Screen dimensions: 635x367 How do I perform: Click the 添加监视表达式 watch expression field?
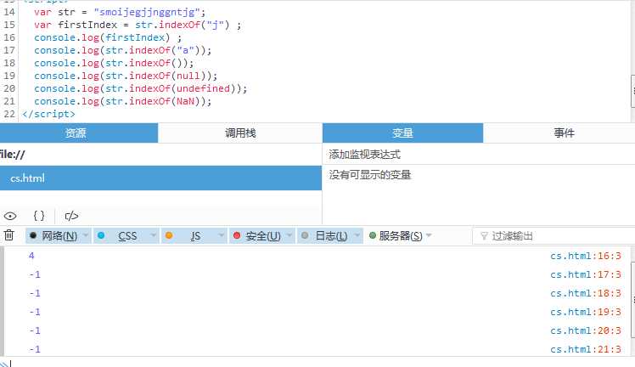pyautogui.click(x=479, y=155)
